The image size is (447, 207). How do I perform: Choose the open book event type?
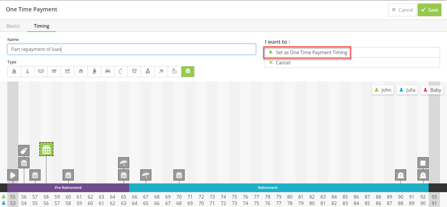pyautogui.click(x=41, y=71)
